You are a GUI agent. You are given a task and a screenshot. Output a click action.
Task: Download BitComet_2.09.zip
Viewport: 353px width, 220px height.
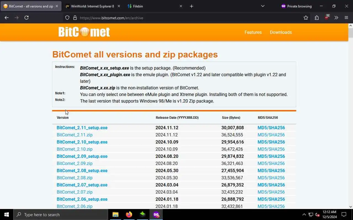tap(74, 163)
